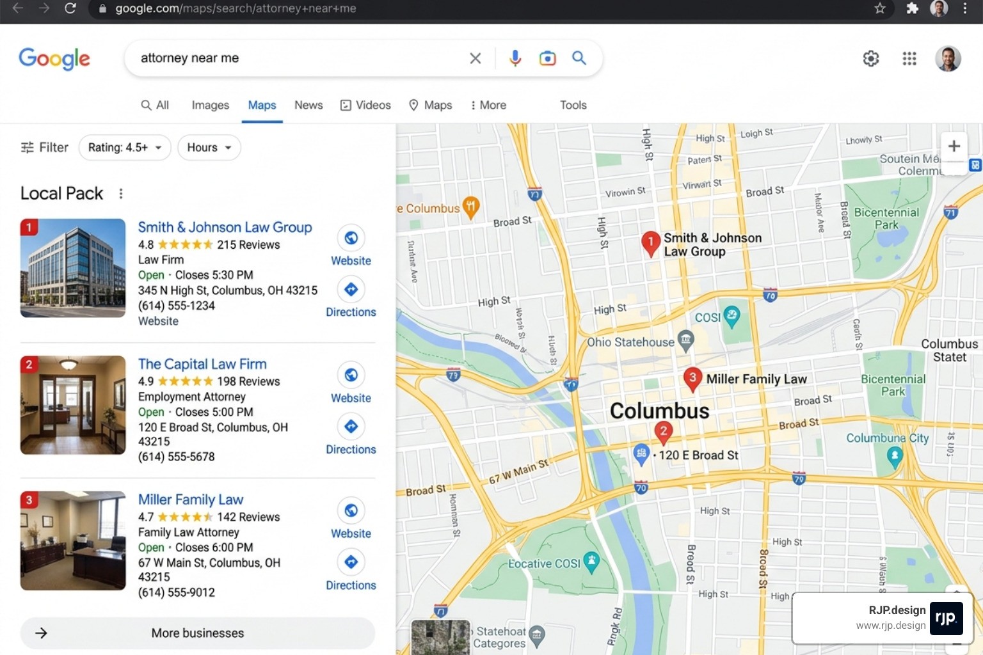983x655 pixels.
Task: Expand the Rating: 4.5+ dropdown
Action: (x=125, y=148)
